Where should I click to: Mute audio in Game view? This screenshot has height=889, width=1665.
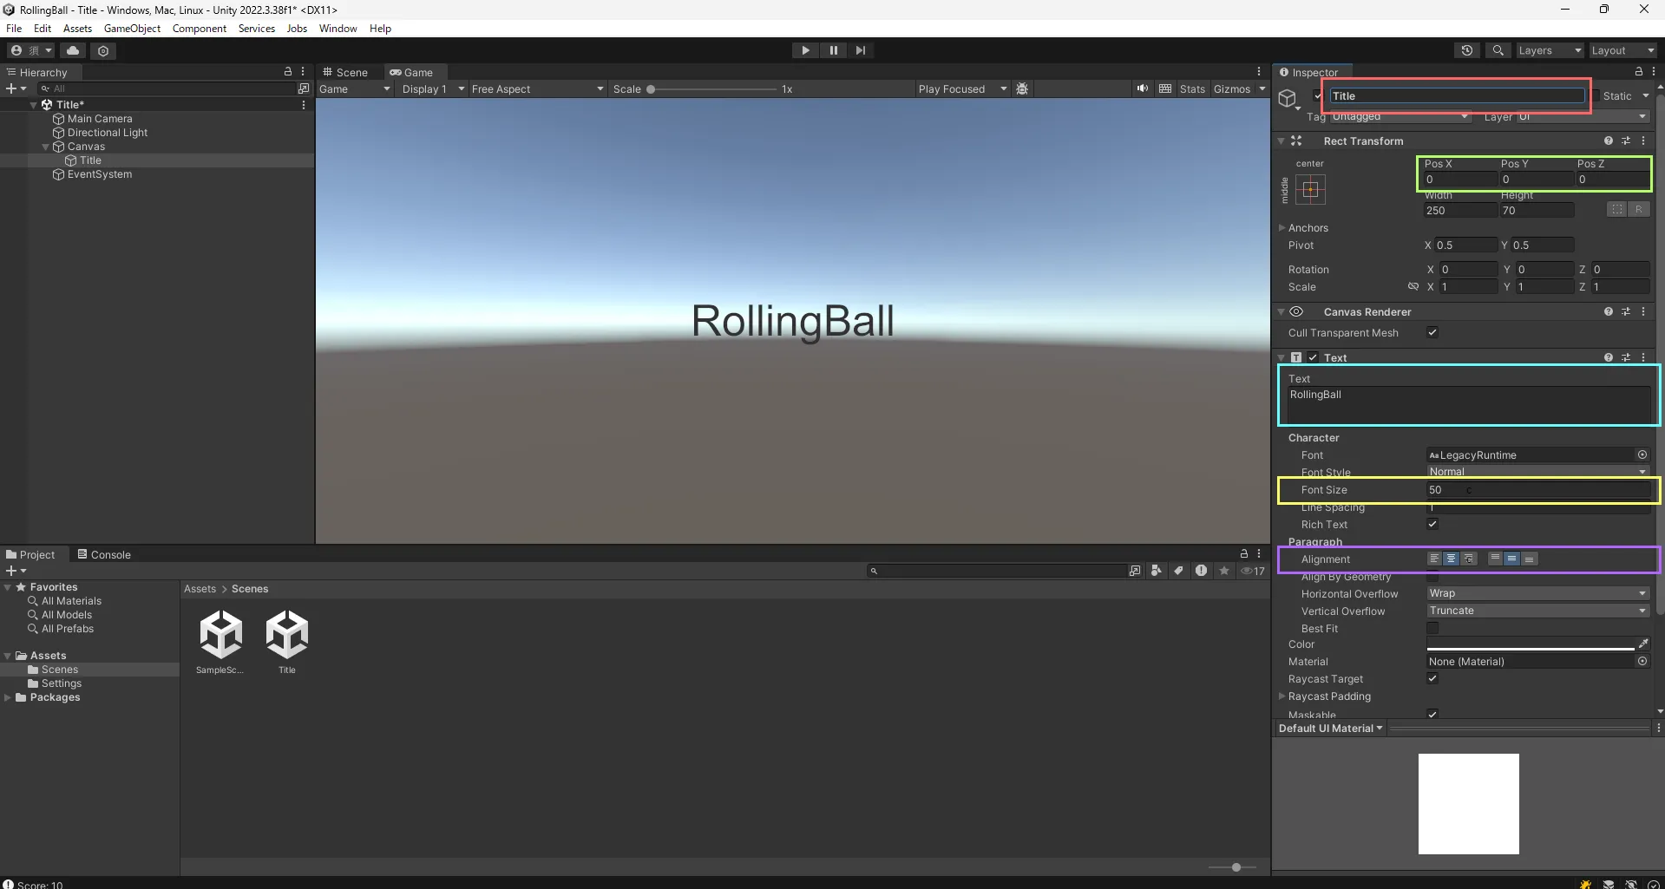pyautogui.click(x=1142, y=88)
